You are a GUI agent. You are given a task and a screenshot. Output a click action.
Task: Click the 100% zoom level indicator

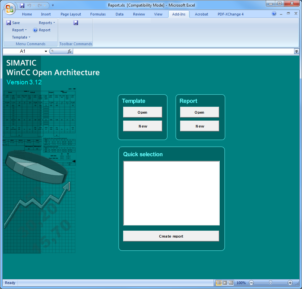point(241,283)
